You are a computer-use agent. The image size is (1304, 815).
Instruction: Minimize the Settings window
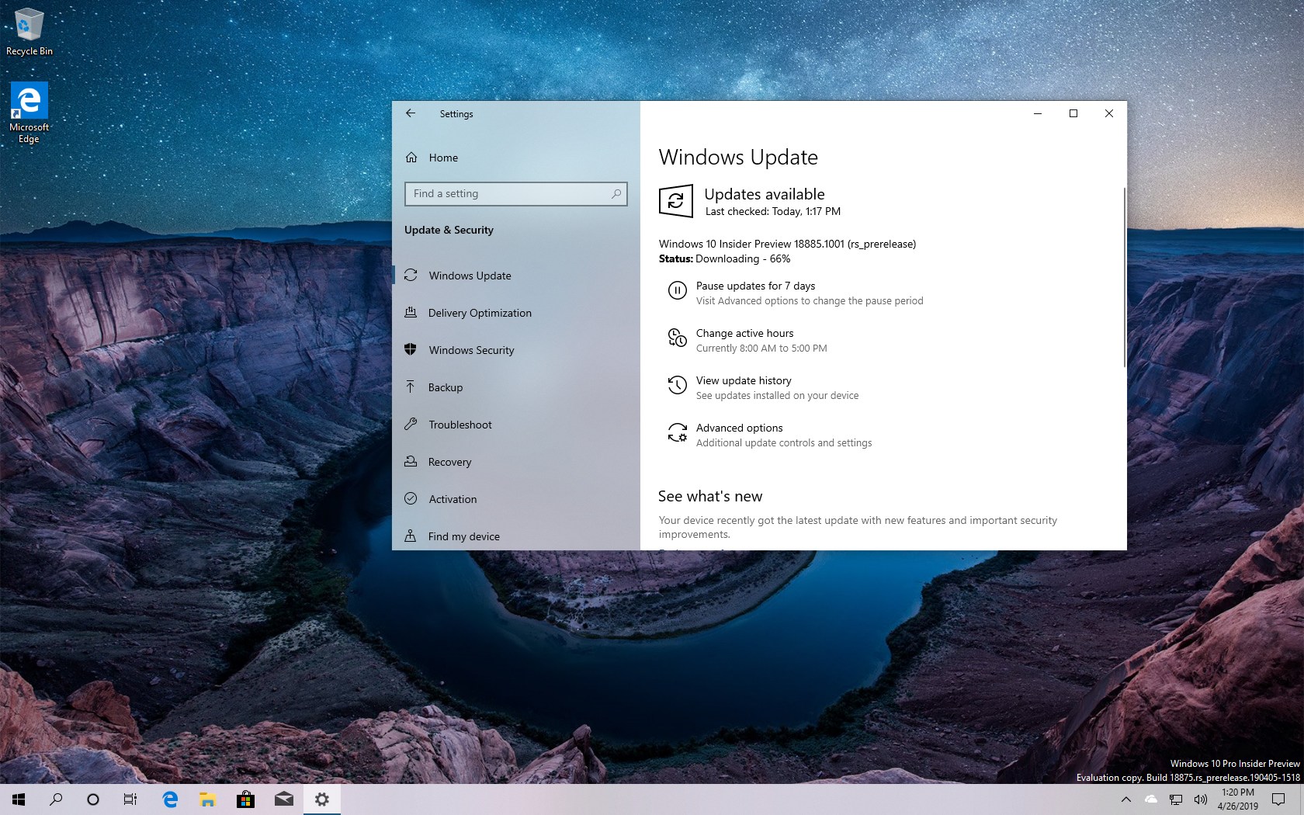tap(1037, 113)
